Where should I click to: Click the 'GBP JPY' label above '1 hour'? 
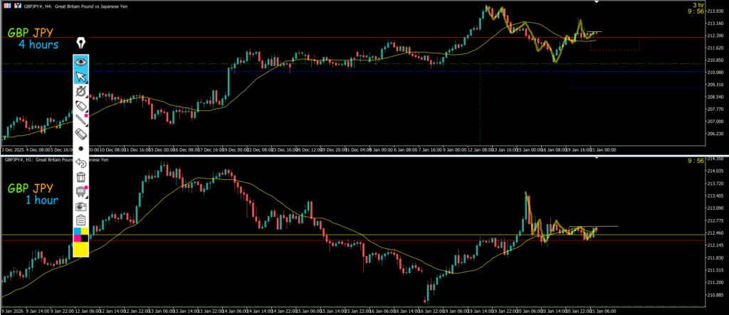pyautogui.click(x=31, y=188)
